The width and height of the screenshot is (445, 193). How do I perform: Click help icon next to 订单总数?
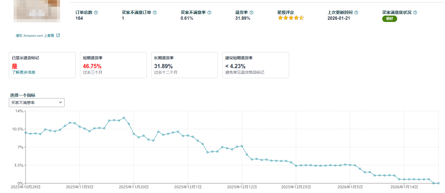point(96,13)
